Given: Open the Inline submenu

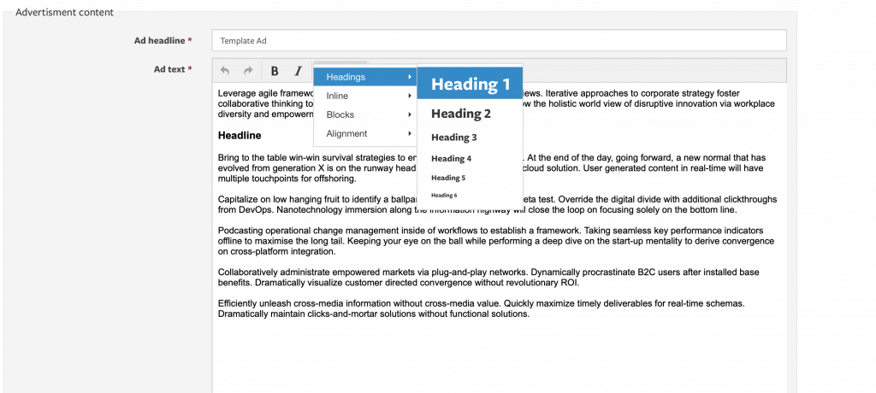Looking at the screenshot, I should (365, 96).
